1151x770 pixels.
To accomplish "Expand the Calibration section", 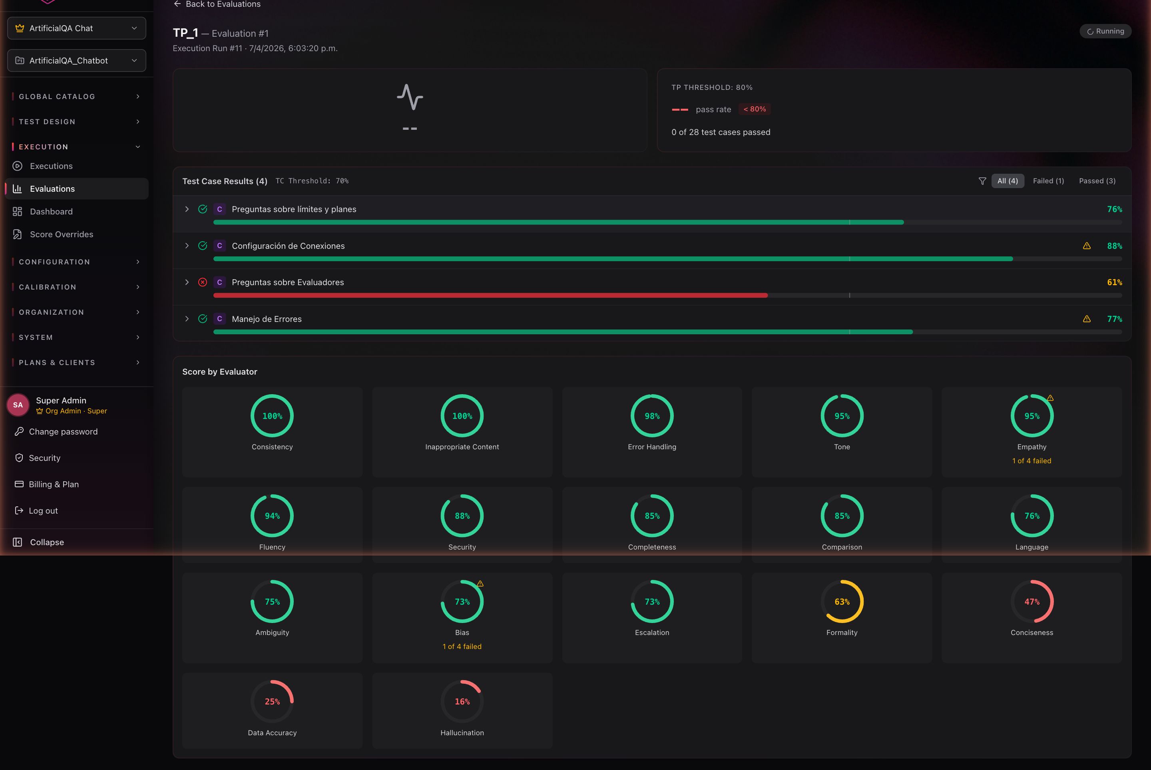I will pos(76,287).
